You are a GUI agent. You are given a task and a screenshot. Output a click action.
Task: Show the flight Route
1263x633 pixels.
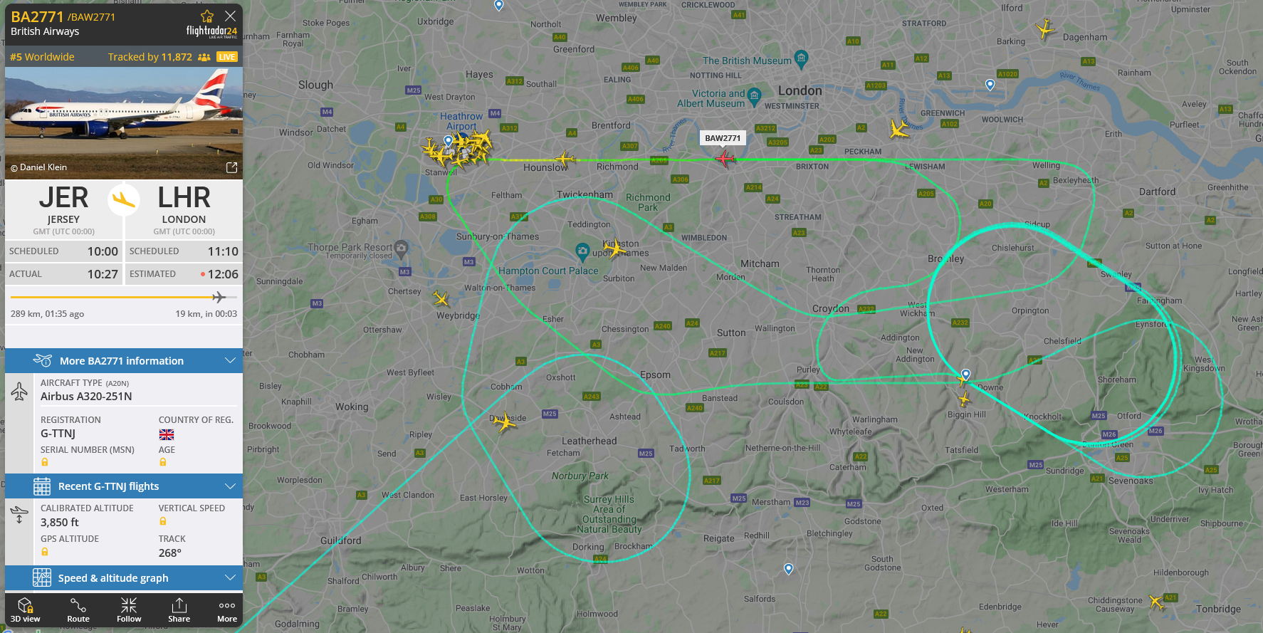point(78,610)
